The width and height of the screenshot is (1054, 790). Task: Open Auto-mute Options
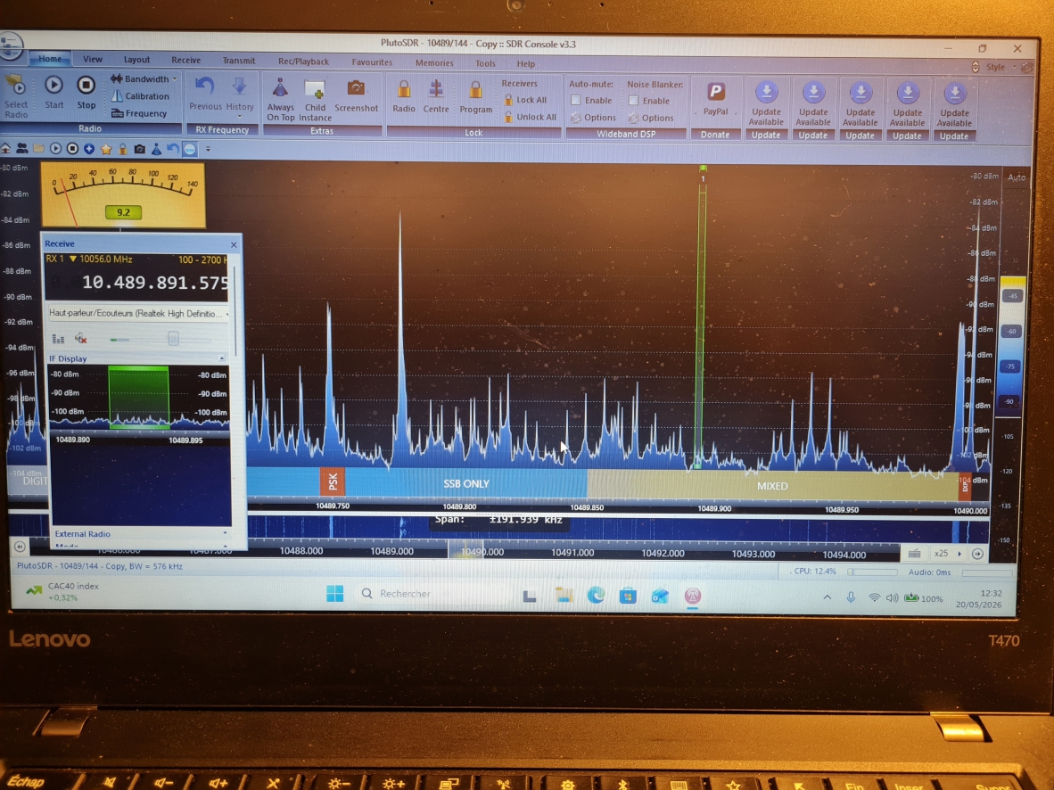[593, 118]
